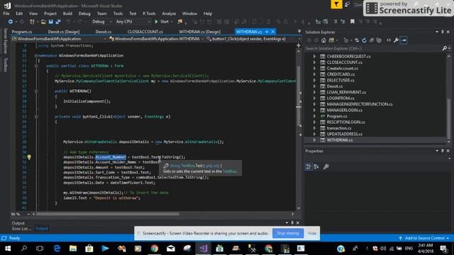The width and height of the screenshot is (454, 255).
Task: Click the Solution Explorer Home icon
Action: point(323,40)
